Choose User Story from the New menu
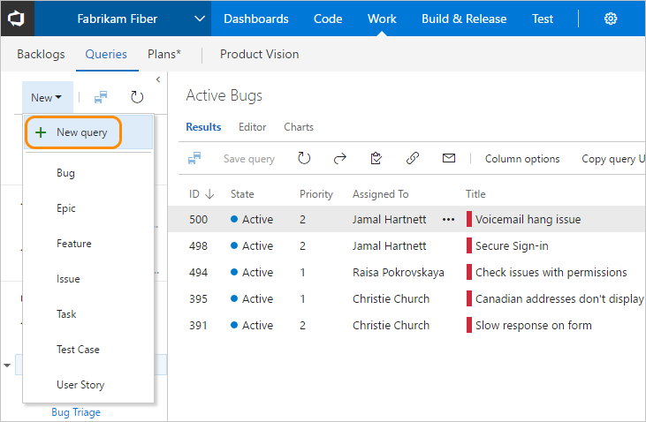Screen dimensions: 646x422 [x=80, y=385]
